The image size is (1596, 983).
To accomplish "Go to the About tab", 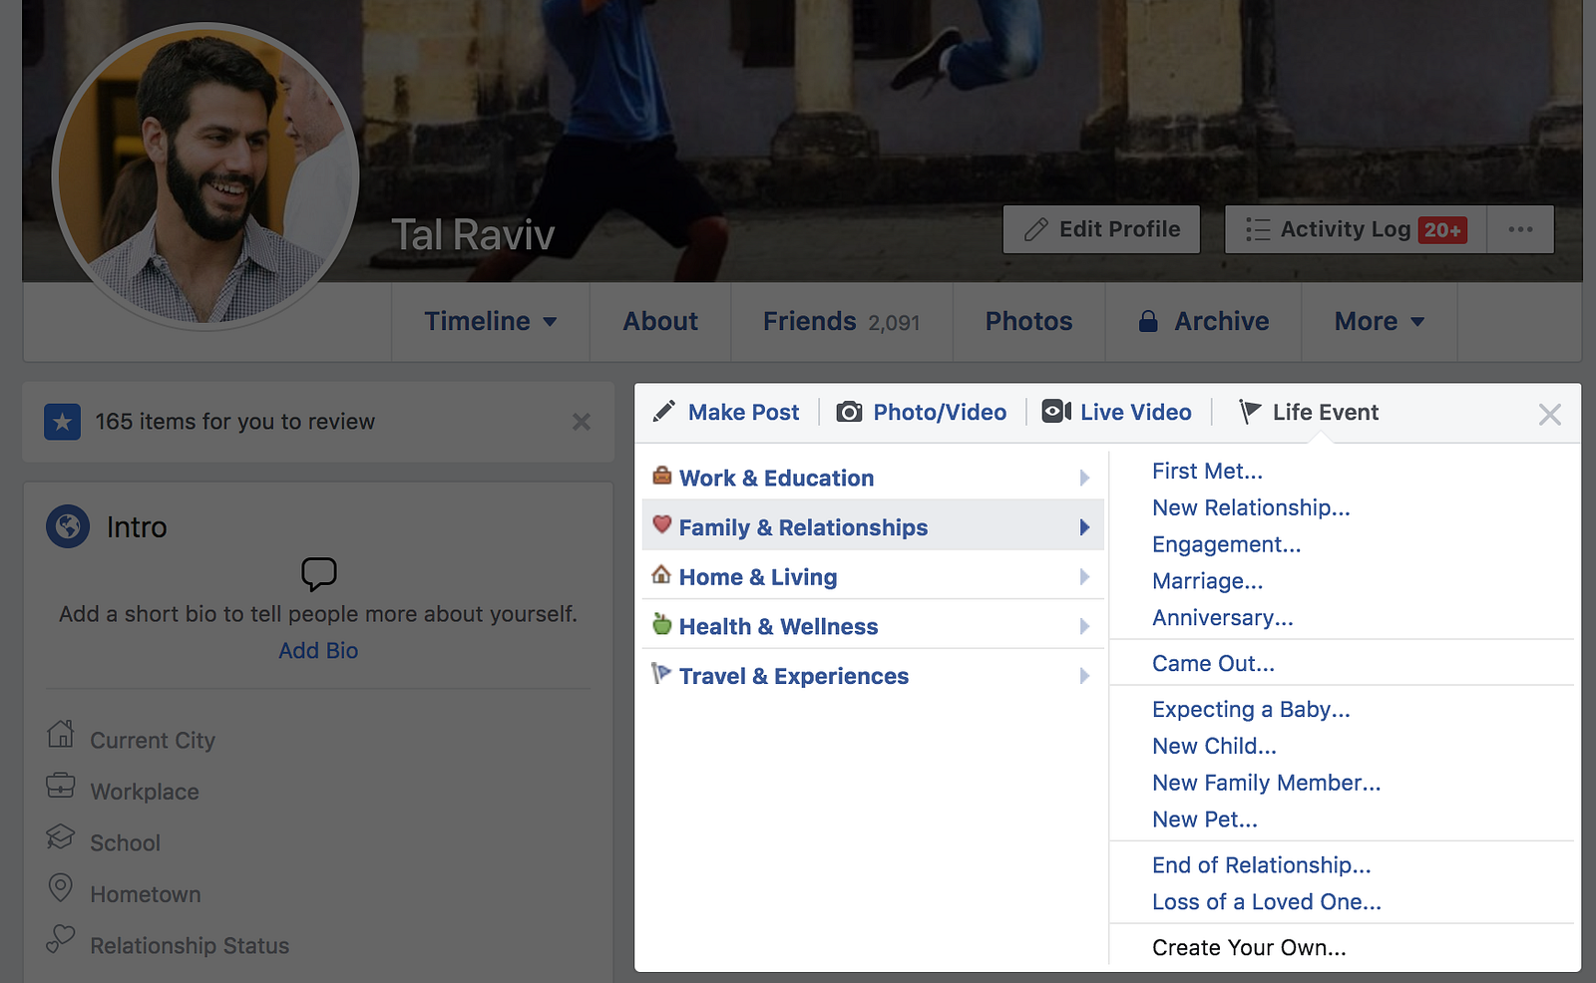I will coord(660,321).
